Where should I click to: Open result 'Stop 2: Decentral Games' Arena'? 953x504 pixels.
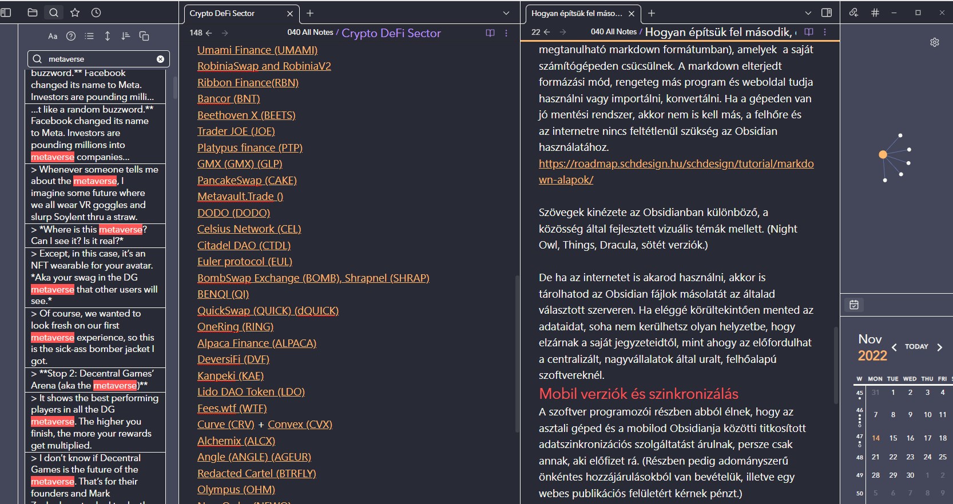(95, 379)
